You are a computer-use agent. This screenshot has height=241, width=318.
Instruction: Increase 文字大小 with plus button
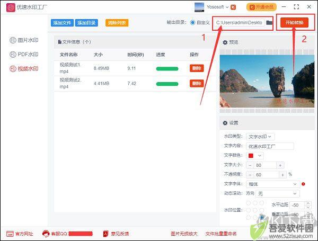coord(280,165)
